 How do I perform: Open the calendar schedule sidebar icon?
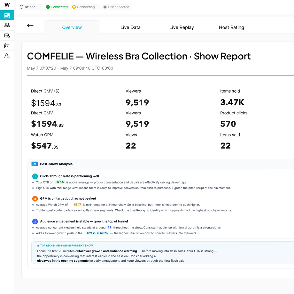tap(7, 15)
